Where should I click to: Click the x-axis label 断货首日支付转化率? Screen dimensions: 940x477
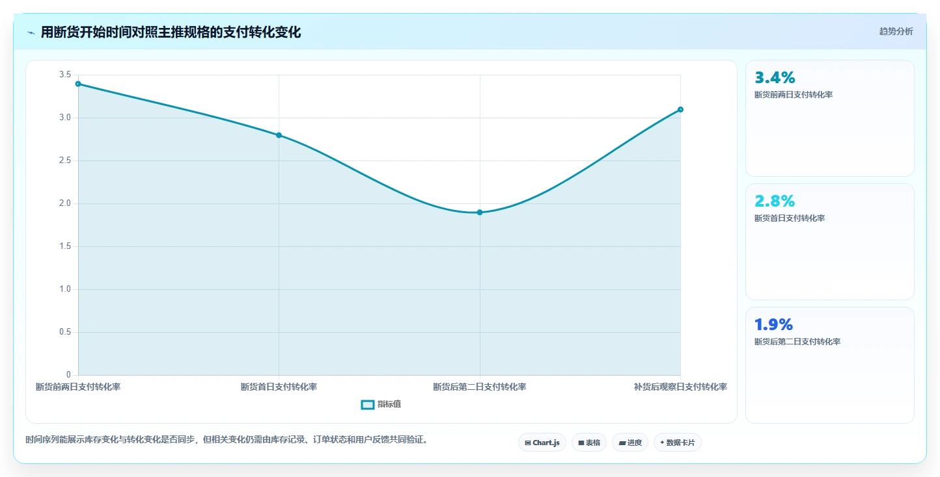[x=279, y=387]
